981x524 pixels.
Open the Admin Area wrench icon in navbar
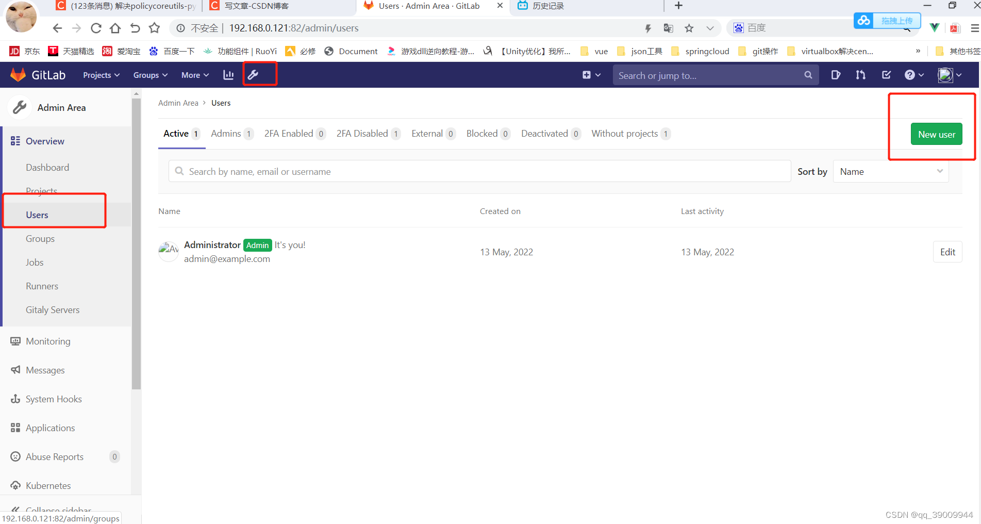pos(253,75)
